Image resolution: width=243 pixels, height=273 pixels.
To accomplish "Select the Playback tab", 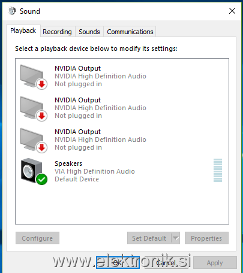I will click(x=23, y=31).
